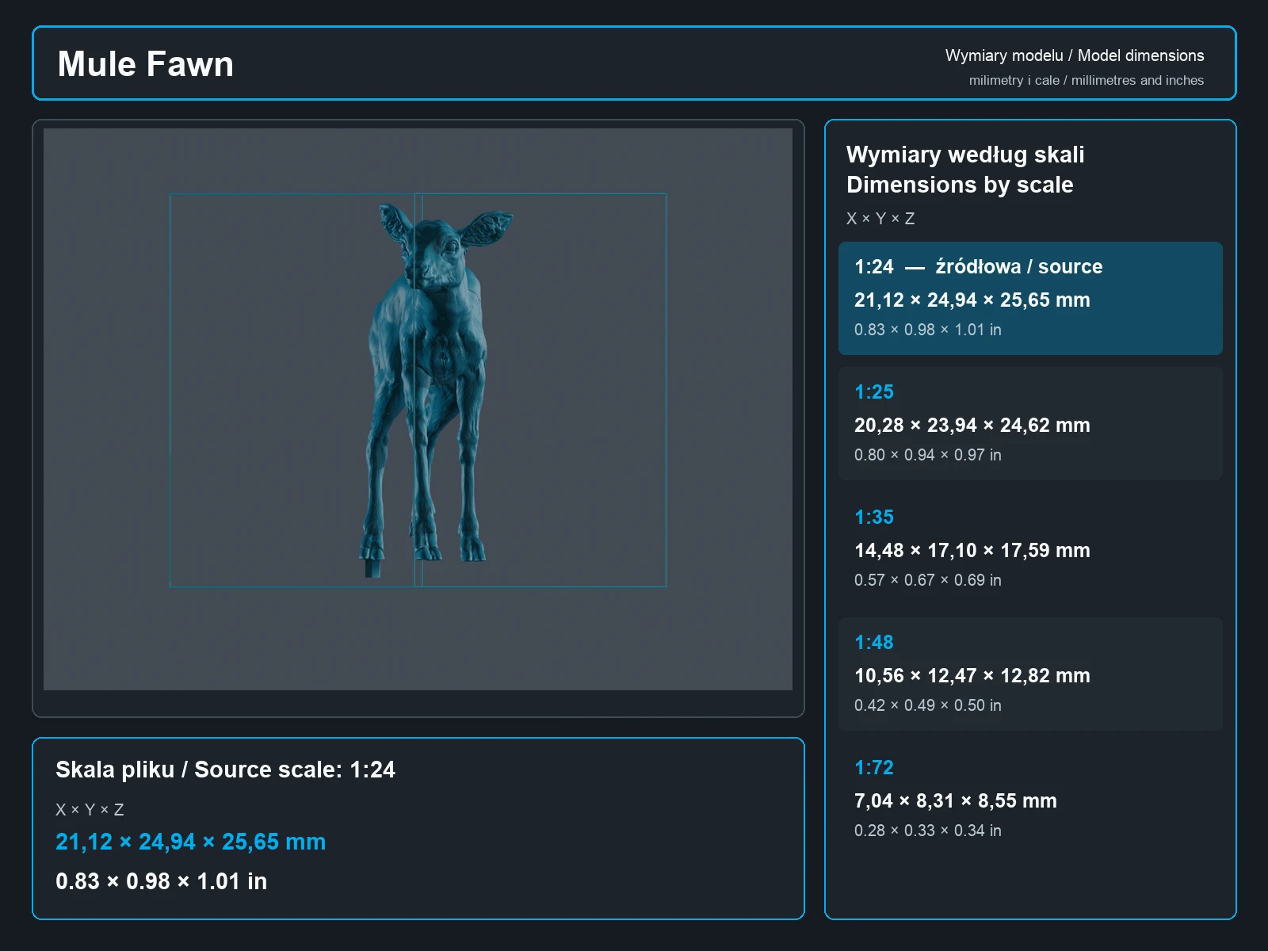1268x951 pixels.
Task: Click 'Skala pliku / Source scale: 1:24' heading
Action: click(225, 770)
